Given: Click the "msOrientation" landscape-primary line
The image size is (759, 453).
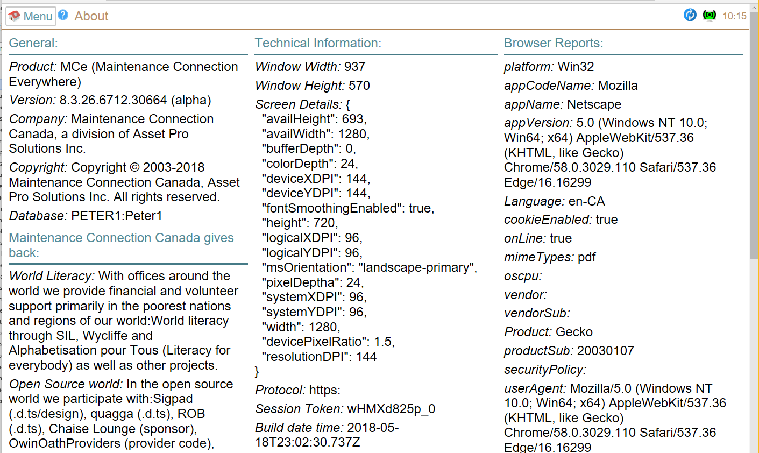Looking at the screenshot, I should (x=370, y=267).
